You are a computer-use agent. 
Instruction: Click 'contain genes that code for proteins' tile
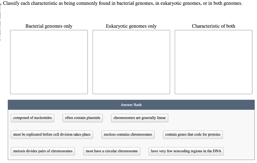tap(193, 135)
